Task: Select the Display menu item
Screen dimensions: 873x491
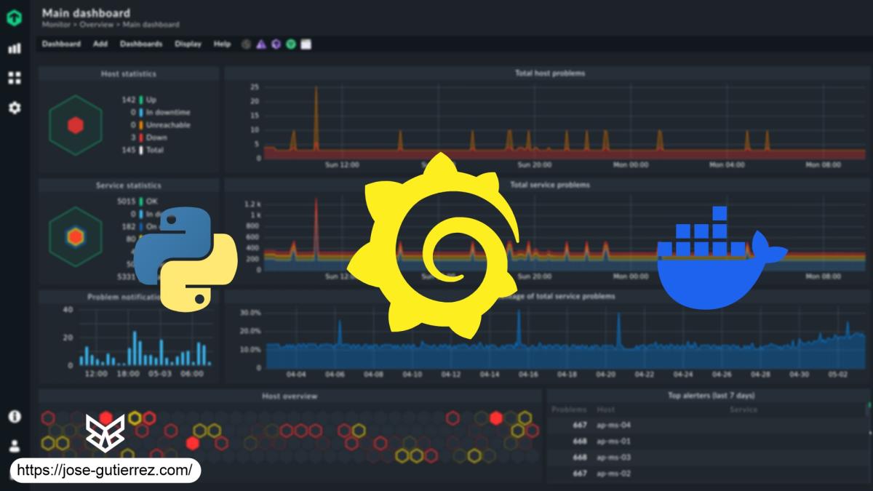Action: click(x=188, y=44)
